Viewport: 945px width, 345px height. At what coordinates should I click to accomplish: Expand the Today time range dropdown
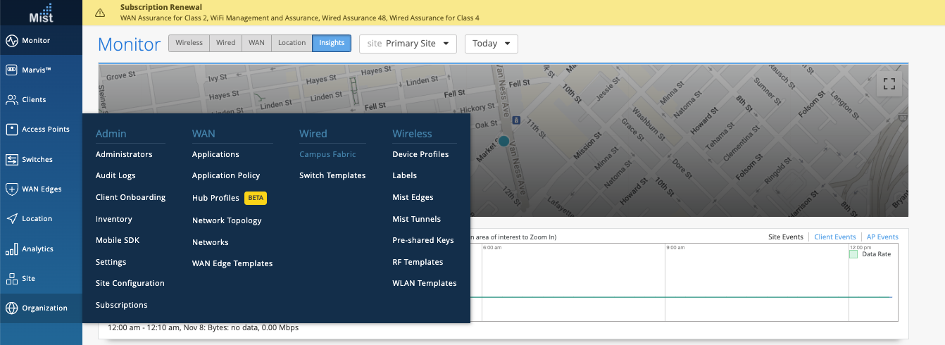(x=491, y=44)
